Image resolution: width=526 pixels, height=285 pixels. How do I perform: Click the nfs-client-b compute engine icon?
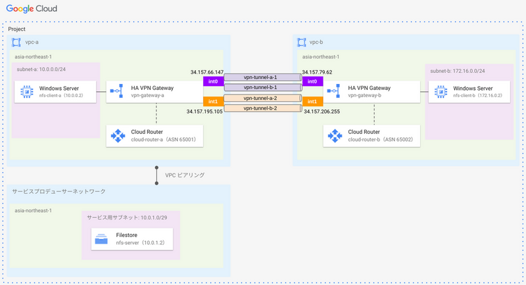[x=441, y=91]
